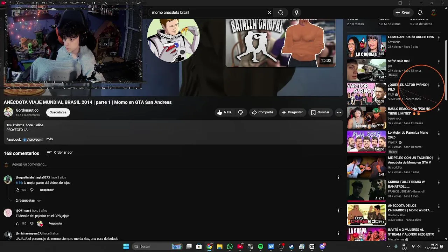448x252 pixels.
Task: Open ME PELEO CON UN TACHERO title
Action: (410, 160)
